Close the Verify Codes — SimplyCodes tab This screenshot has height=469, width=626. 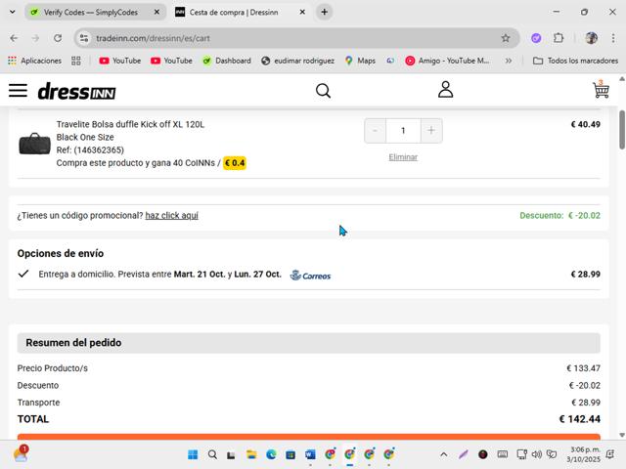pyautogui.click(x=156, y=12)
